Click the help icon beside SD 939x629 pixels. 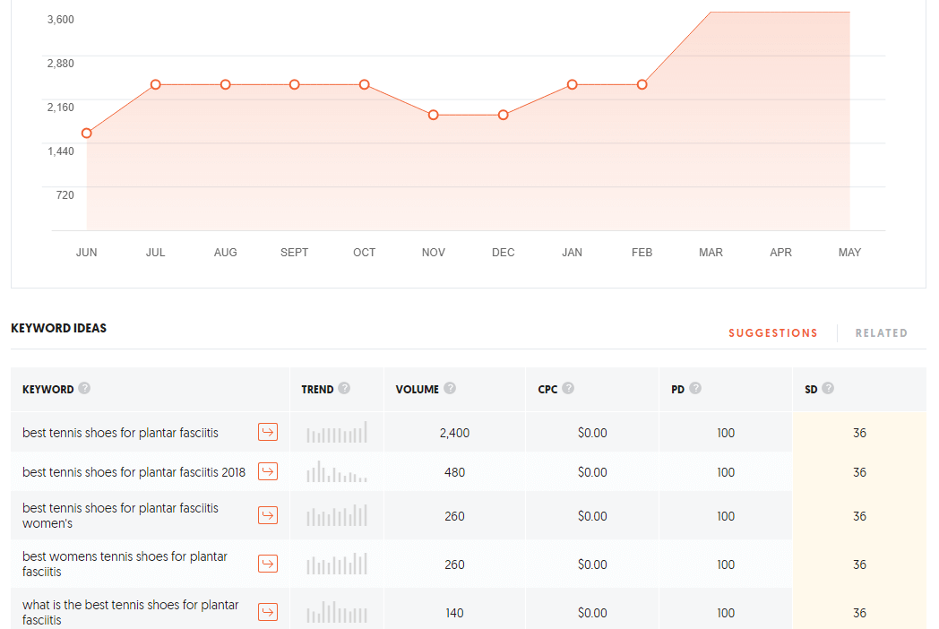[826, 388]
